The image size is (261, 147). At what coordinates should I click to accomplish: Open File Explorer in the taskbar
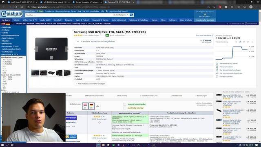pos(103,145)
